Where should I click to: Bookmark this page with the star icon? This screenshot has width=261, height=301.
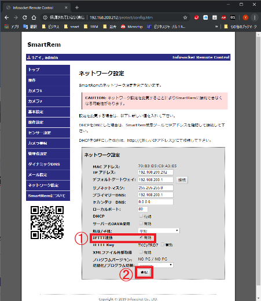pos(185,17)
